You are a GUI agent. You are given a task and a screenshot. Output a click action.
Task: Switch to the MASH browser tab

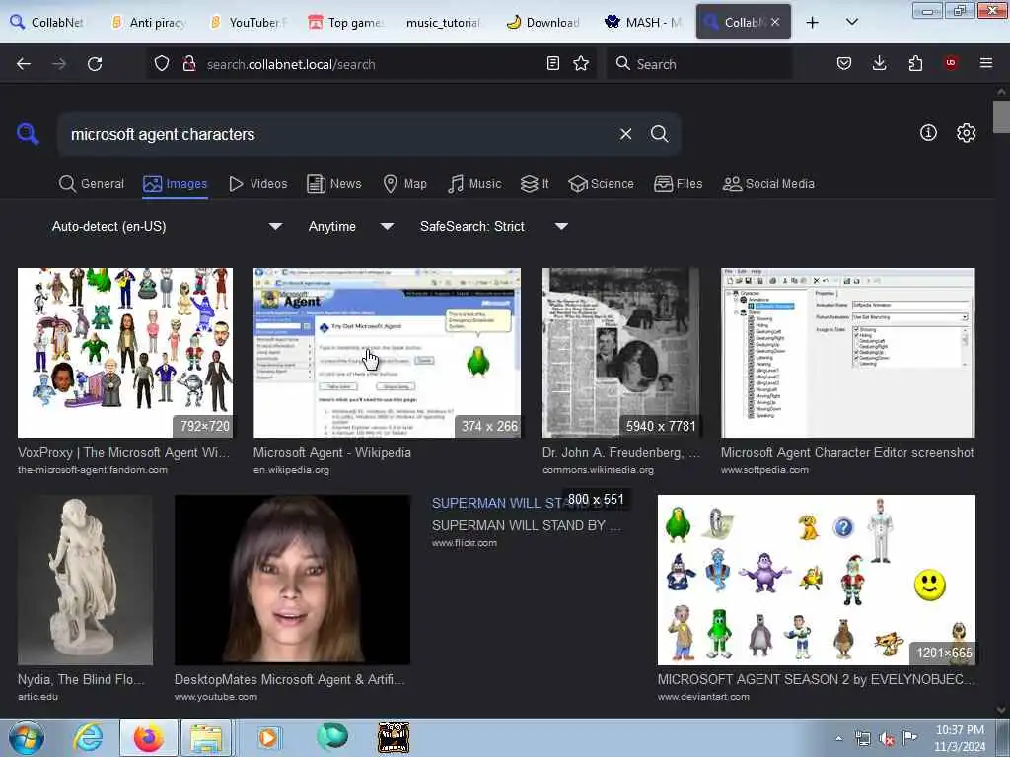[x=643, y=22]
